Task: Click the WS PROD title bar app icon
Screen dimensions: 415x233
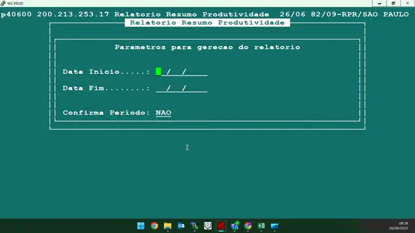Action: coord(3,3)
